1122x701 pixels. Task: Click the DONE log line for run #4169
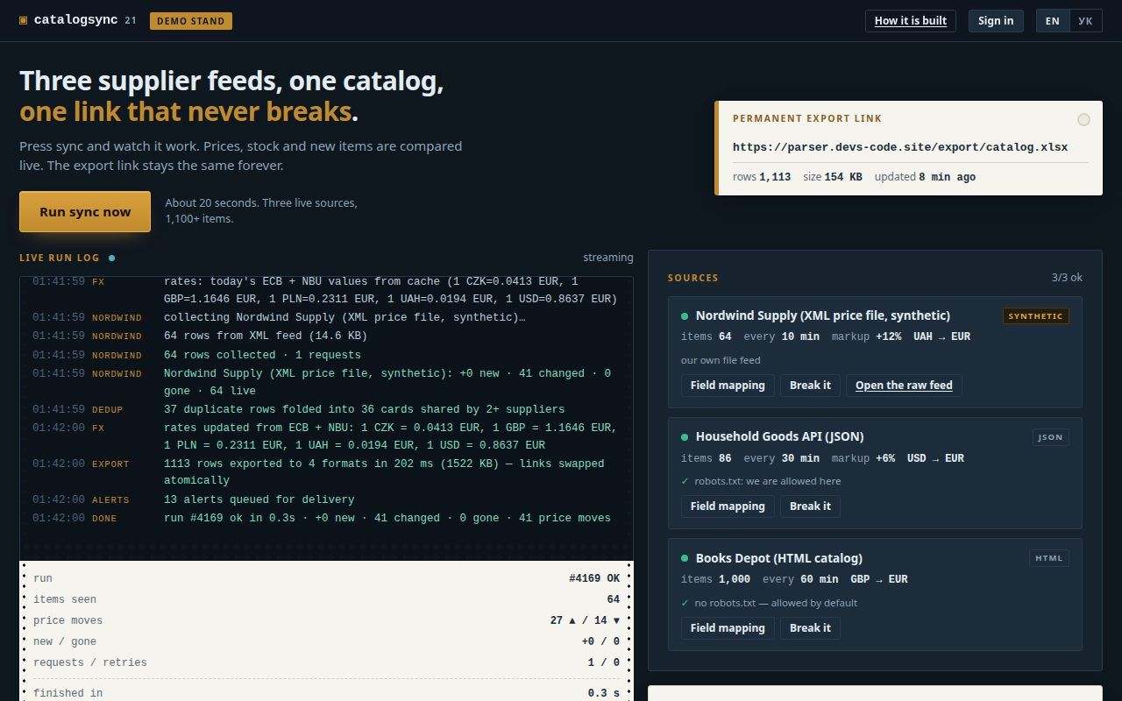point(326,518)
